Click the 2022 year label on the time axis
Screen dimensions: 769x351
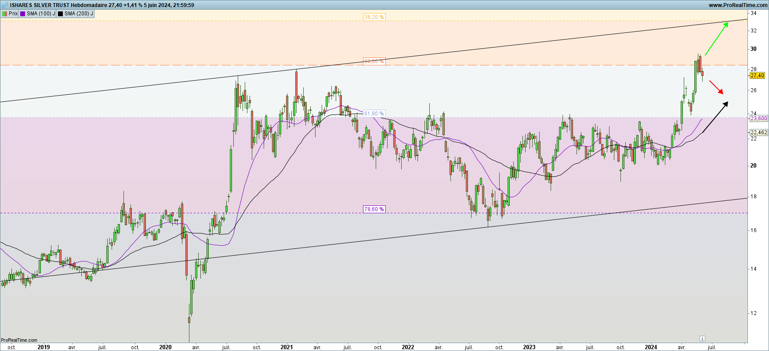click(408, 347)
